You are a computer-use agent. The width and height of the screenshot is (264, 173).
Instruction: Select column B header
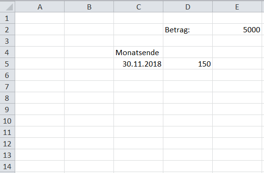tap(89, 7)
